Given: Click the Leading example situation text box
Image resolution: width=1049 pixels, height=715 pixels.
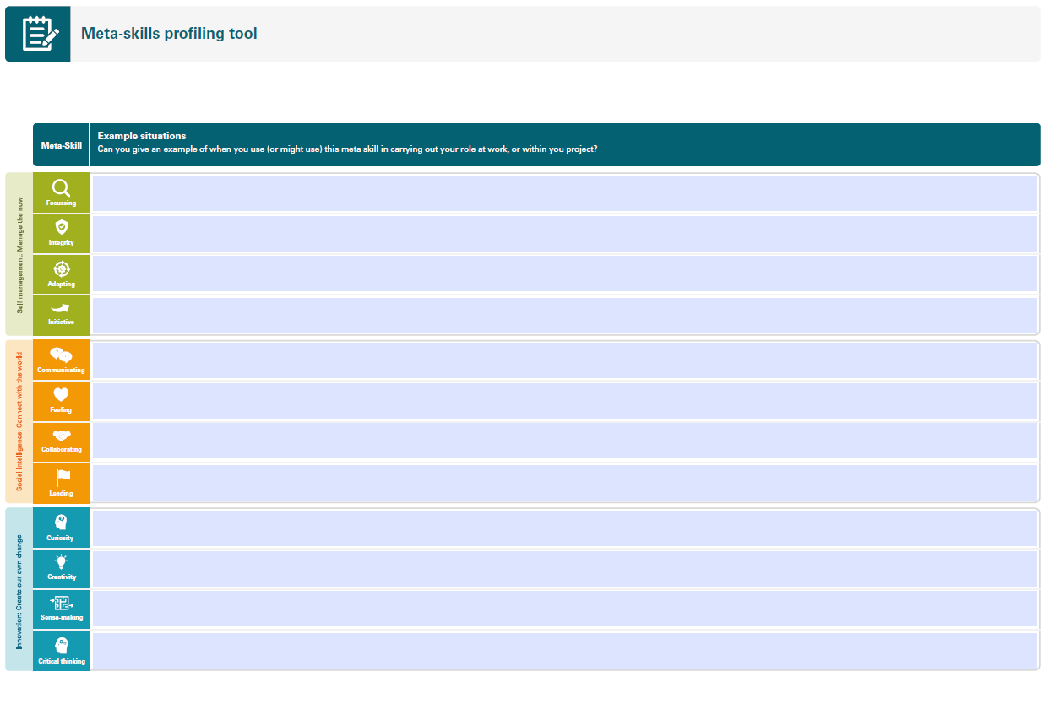Looking at the screenshot, I should (x=564, y=483).
